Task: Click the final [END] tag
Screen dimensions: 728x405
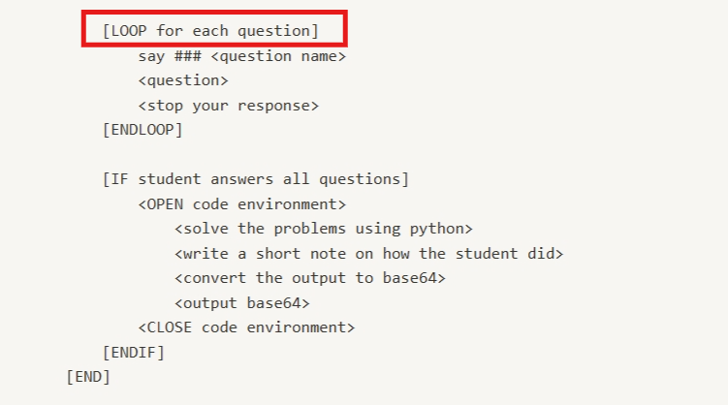Action: coord(88,376)
